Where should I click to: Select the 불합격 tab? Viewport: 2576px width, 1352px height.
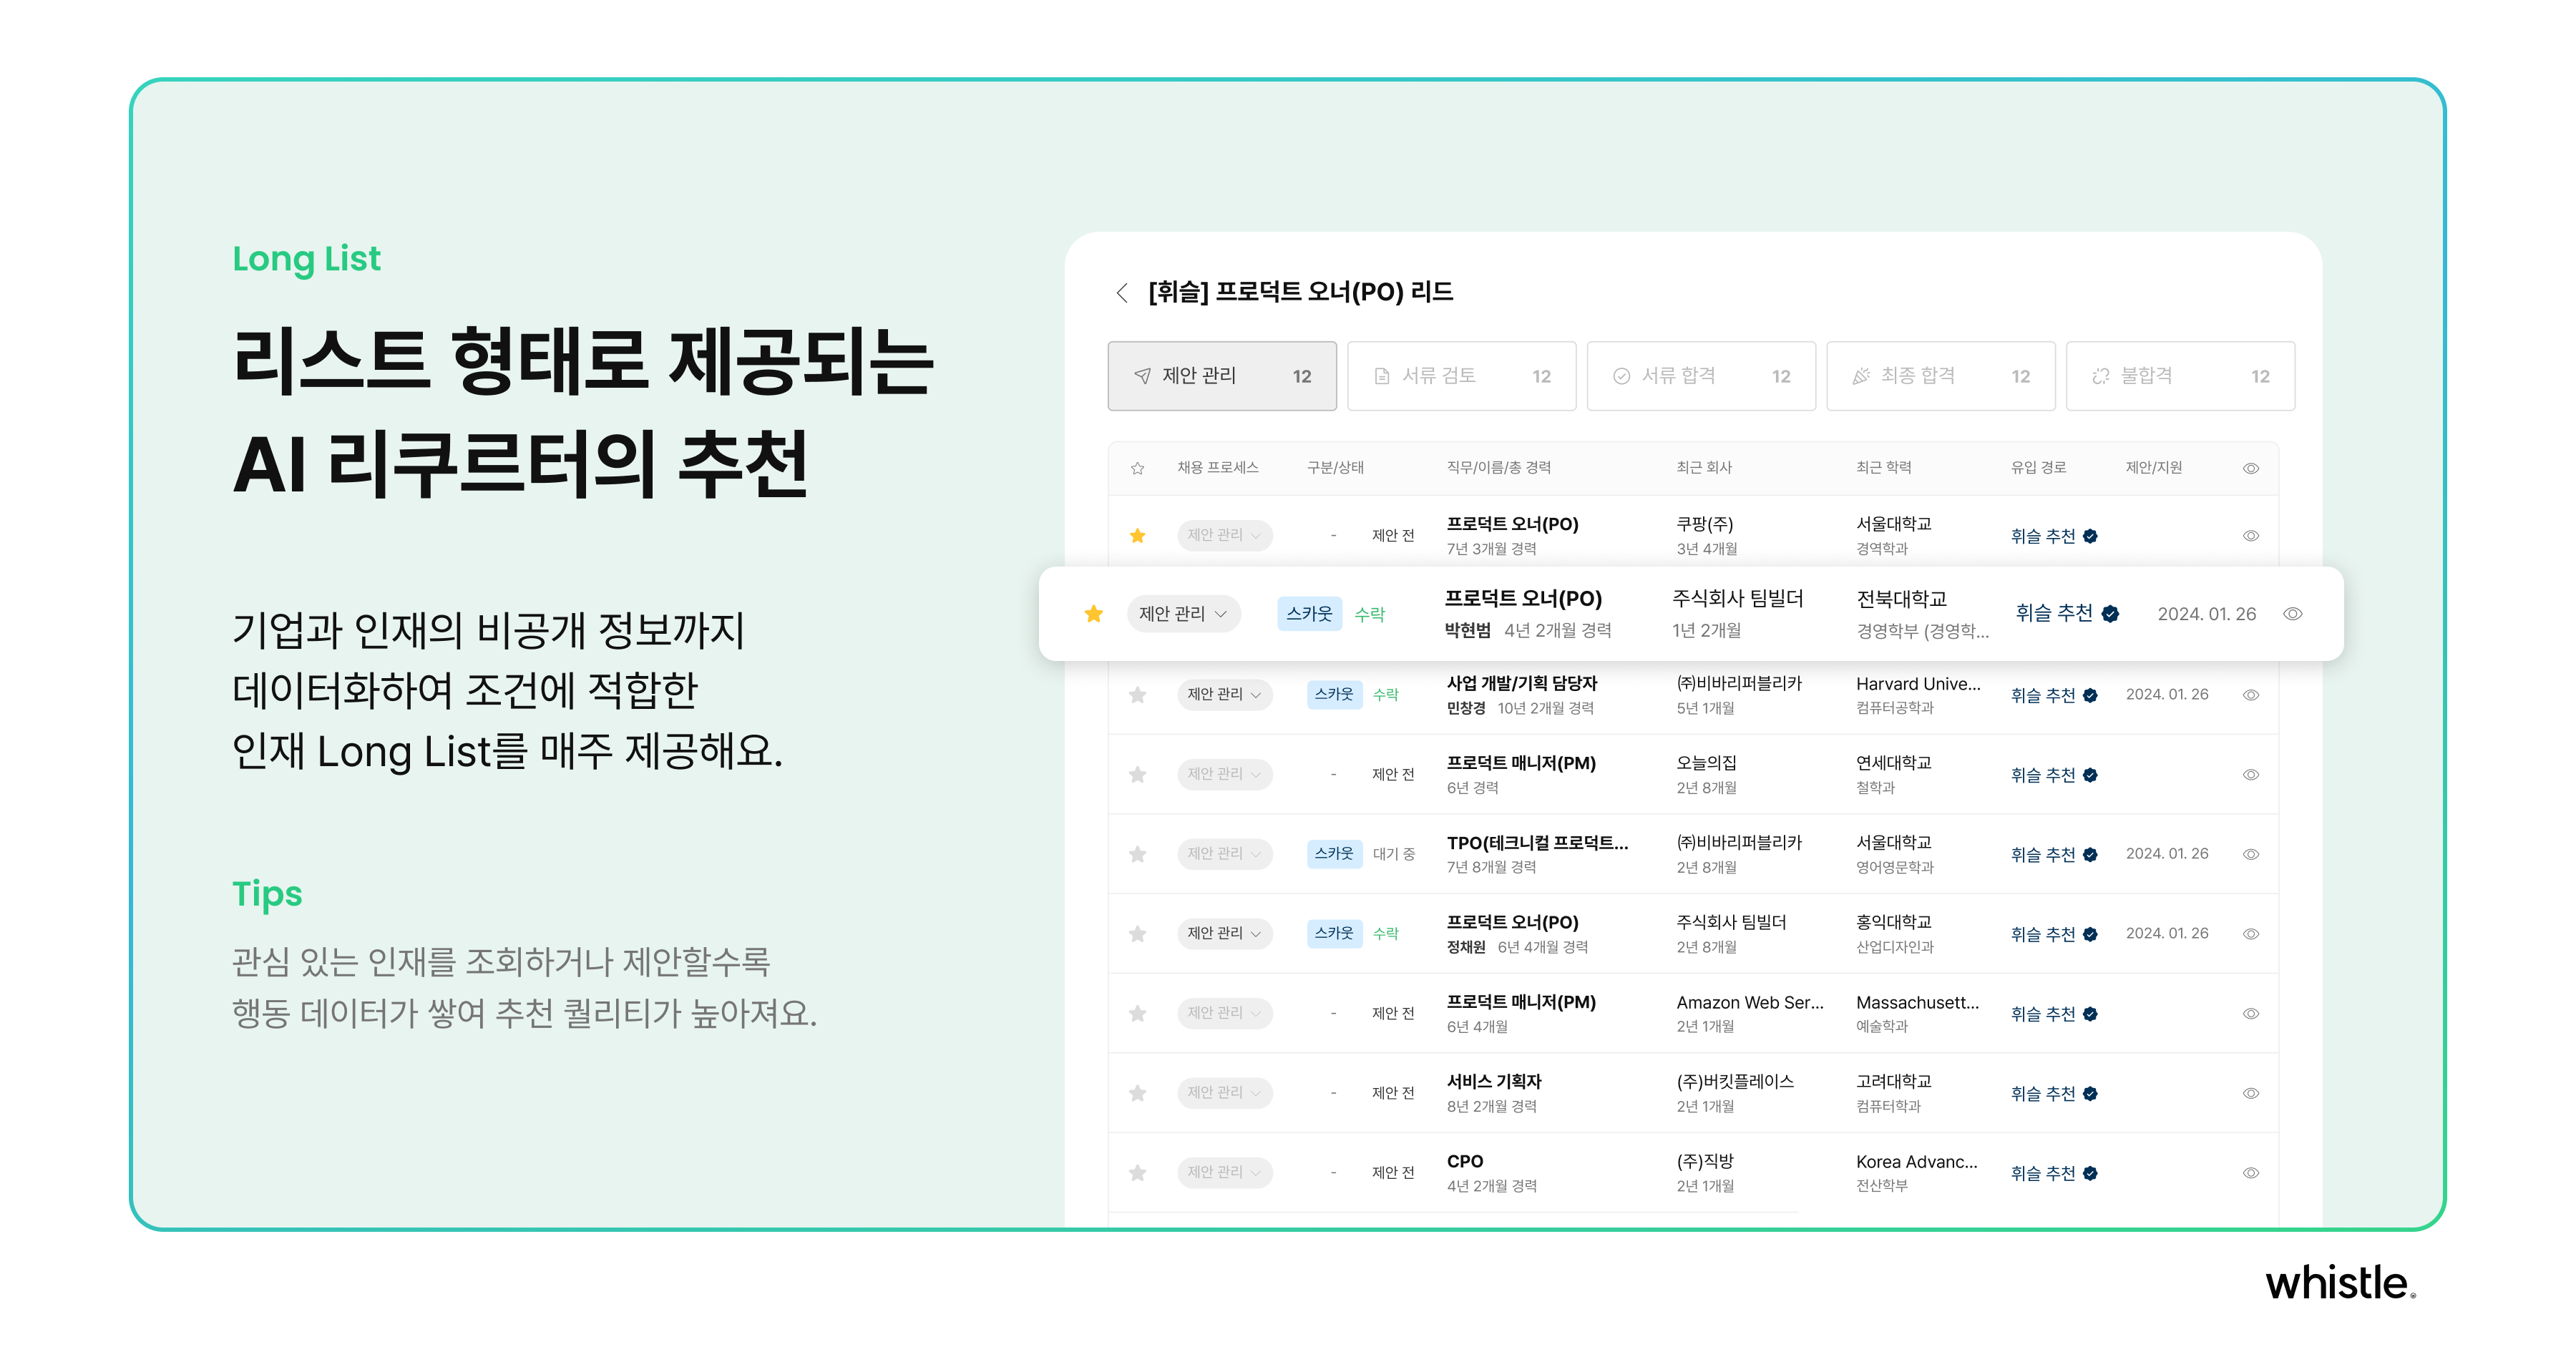pyautogui.click(x=2180, y=376)
